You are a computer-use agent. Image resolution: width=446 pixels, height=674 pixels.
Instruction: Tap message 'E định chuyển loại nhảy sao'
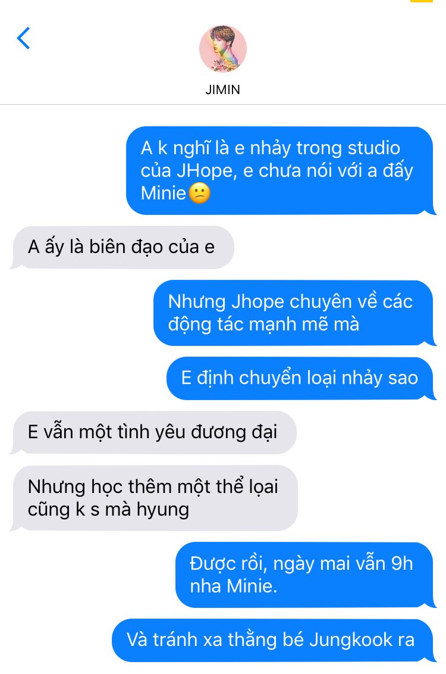[301, 378]
